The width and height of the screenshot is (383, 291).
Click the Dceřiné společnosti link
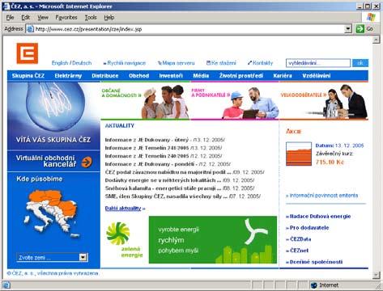pyautogui.click(x=314, y=262)
